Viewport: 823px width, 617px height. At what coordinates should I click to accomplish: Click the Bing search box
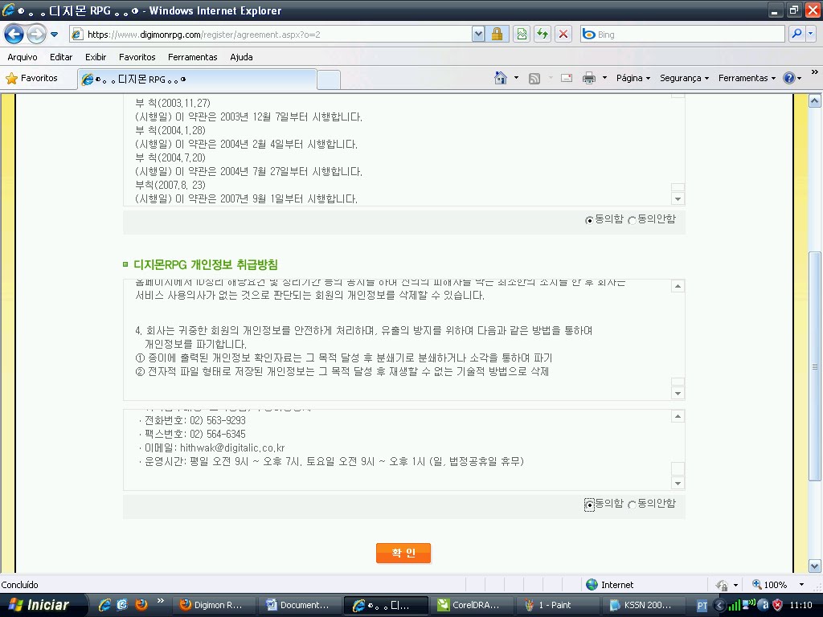click(682, 35)
